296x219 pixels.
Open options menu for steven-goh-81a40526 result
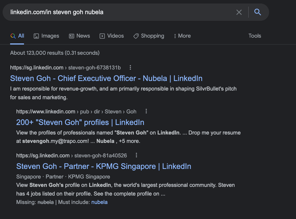(x=136, y=155)
